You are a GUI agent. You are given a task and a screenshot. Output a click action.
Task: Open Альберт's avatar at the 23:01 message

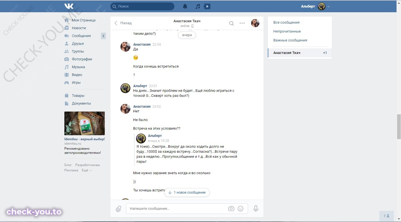point(125,88)
